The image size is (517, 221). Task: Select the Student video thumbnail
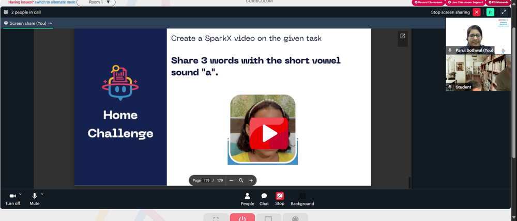click(478, 73)
